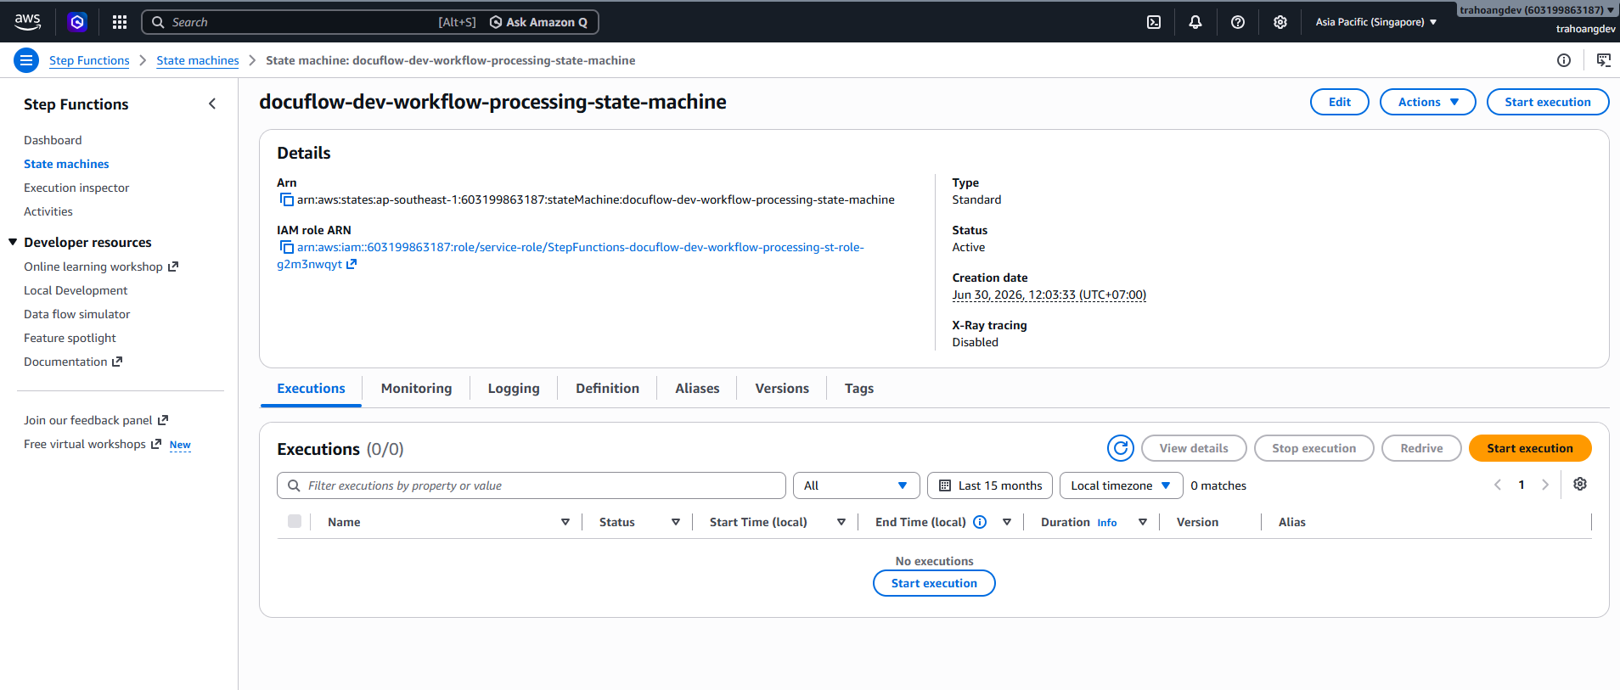The height and width of the screenshot is (690, 1620).
Task: Open the Amazon Q purple hexagon icon
Action: click(77, 22)
